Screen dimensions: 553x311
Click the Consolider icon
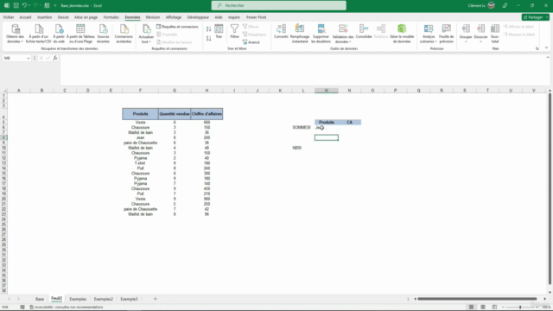tap(364, 32)
